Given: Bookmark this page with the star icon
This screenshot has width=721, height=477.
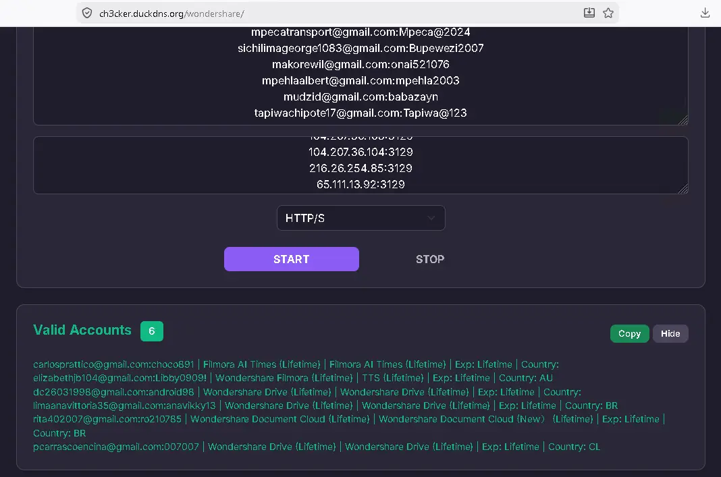Looking at the screenshot, I should (x=608, y=13).
